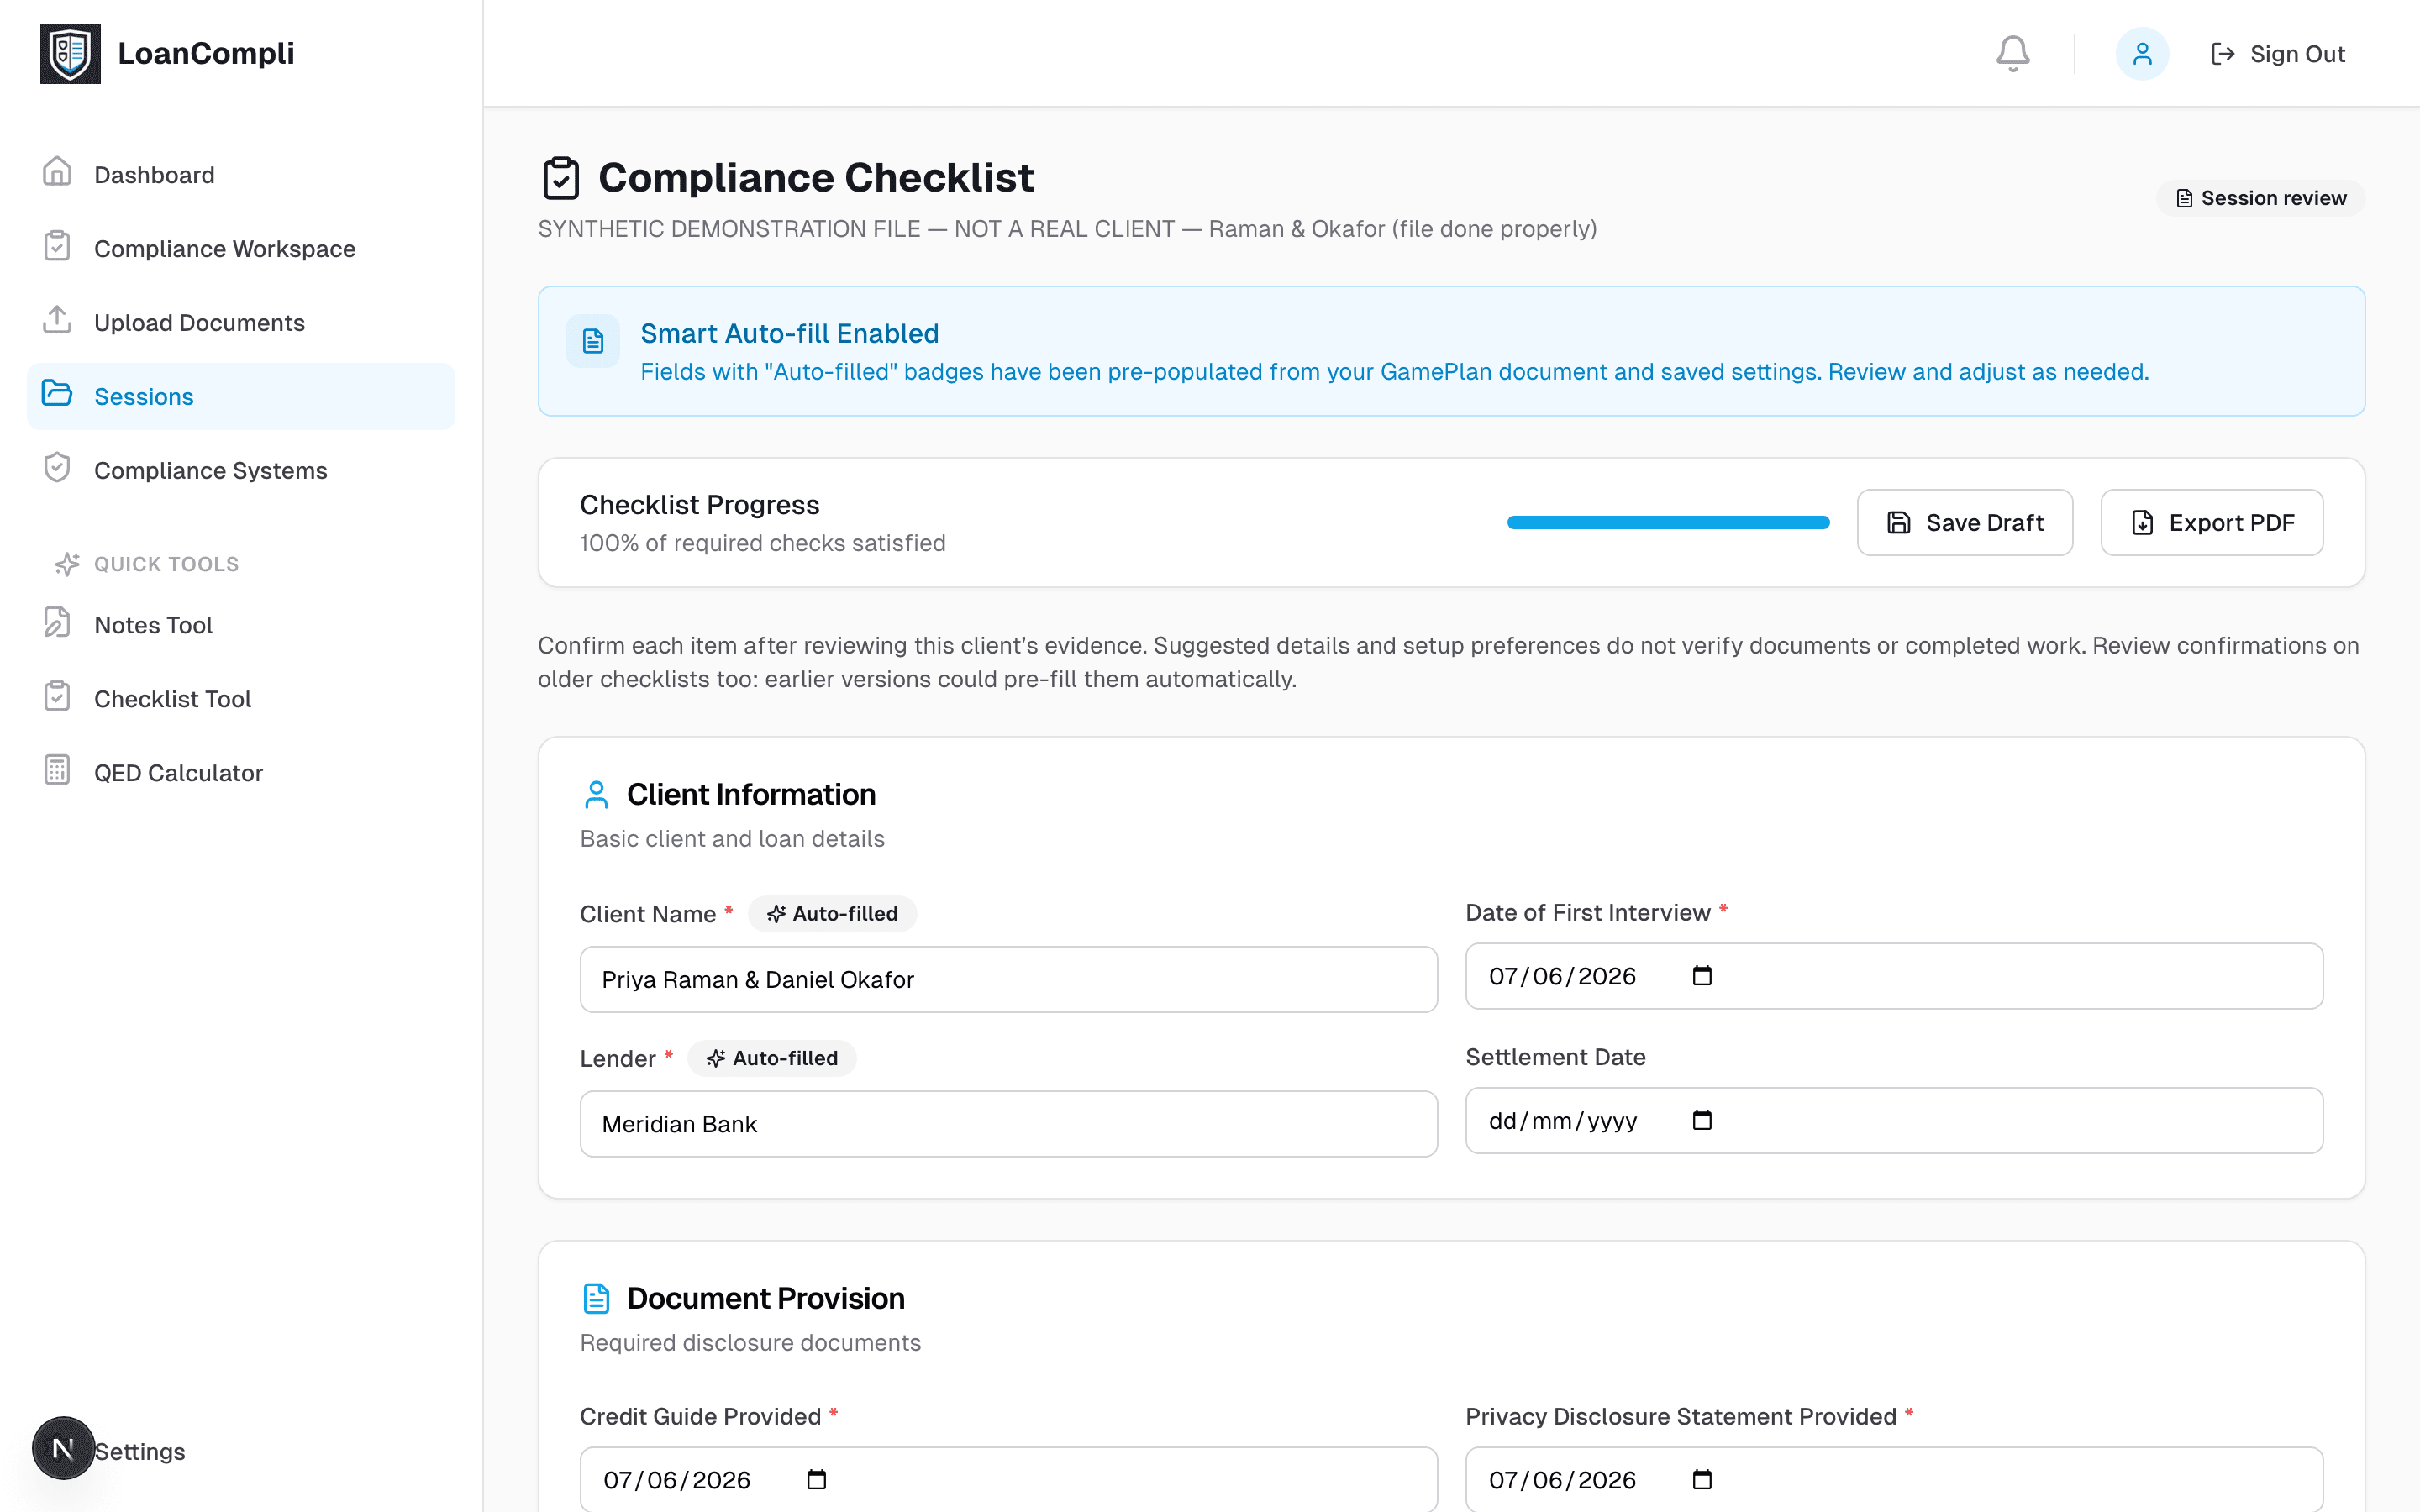Click the Sessions folder icon
The image size is (2420, 1512).
57,394
